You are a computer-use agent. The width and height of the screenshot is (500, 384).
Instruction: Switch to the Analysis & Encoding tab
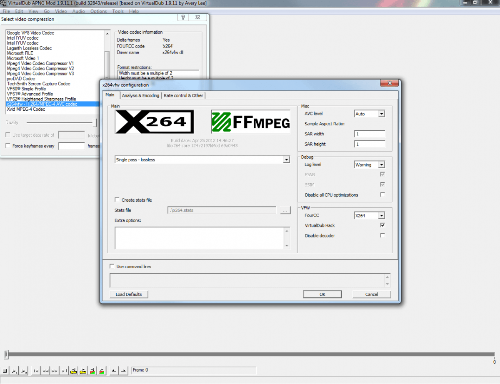coord(140,95)
